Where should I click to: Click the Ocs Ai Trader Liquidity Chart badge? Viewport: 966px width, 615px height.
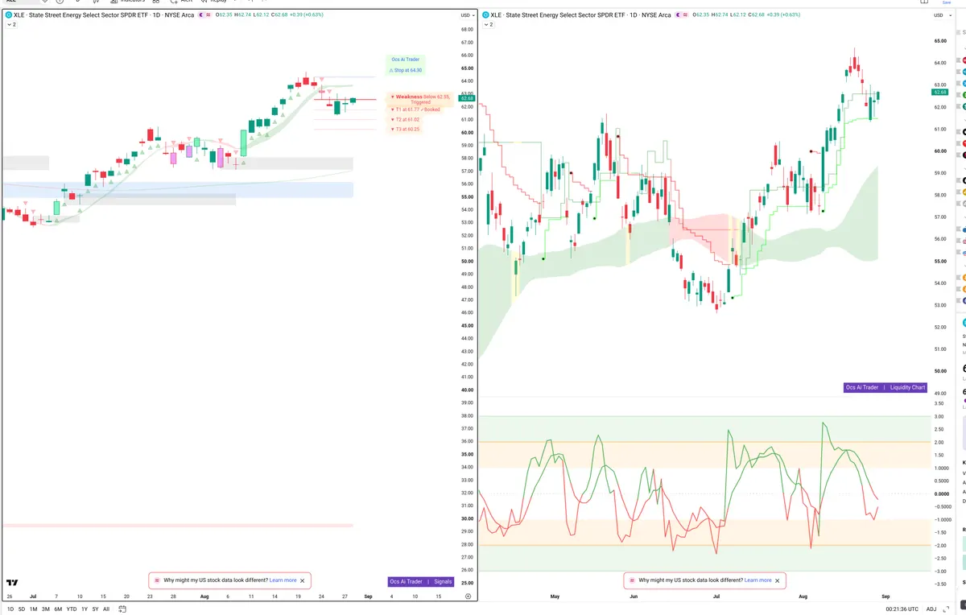(x=885, y=387)
